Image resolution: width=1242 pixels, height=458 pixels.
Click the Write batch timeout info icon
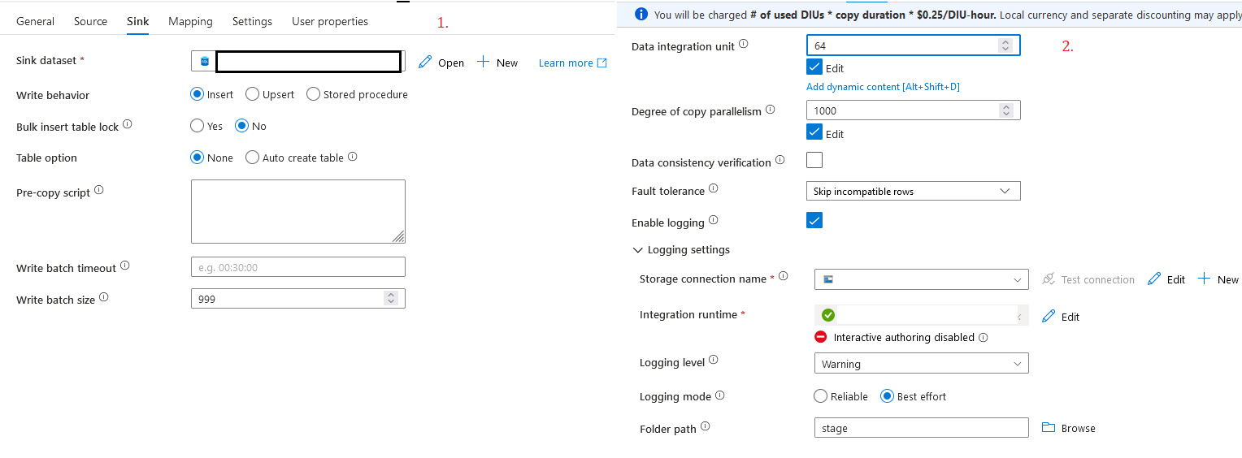(125, 266)
